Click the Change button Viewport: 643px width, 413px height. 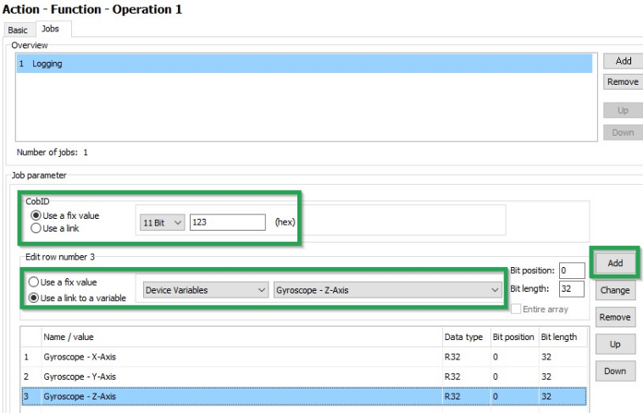click(x=615, y=290)
